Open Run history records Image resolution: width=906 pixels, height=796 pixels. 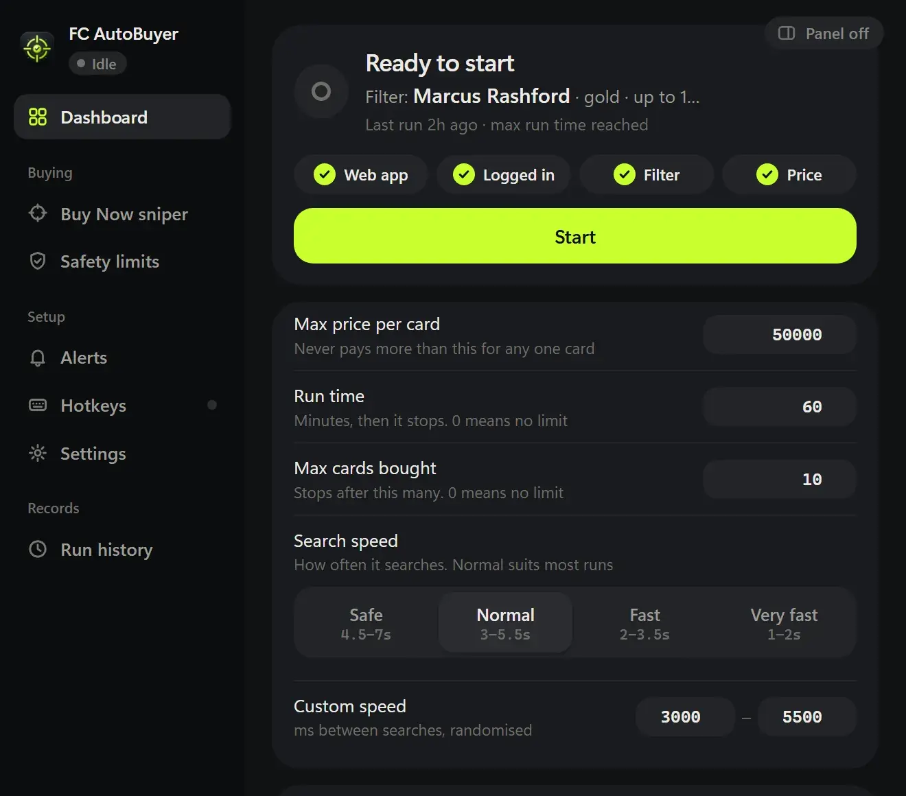click(x=122, y=550)
